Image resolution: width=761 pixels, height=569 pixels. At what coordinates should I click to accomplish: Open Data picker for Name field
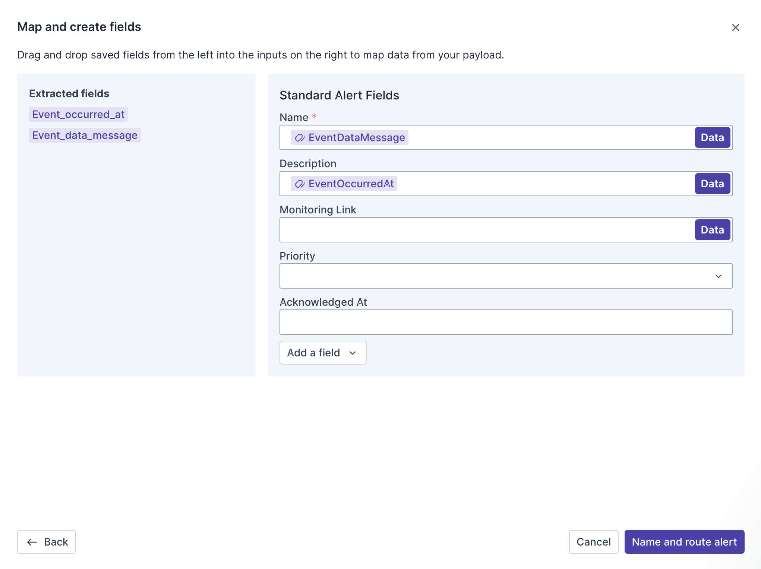[x=712, y=138]
